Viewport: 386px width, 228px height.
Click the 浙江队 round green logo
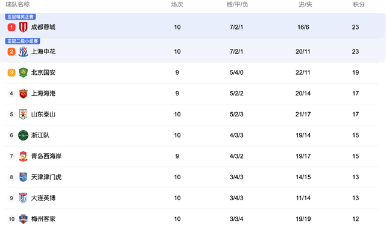pos(23,135)
